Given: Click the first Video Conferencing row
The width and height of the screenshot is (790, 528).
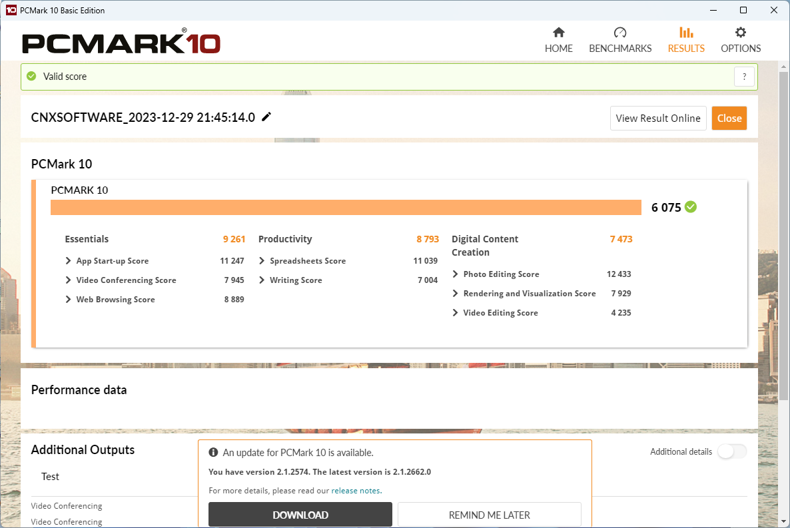Looking at the screenshot, I should coord(67,506).
